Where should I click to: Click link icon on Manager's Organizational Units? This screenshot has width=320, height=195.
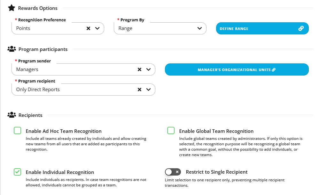point(274,70)
